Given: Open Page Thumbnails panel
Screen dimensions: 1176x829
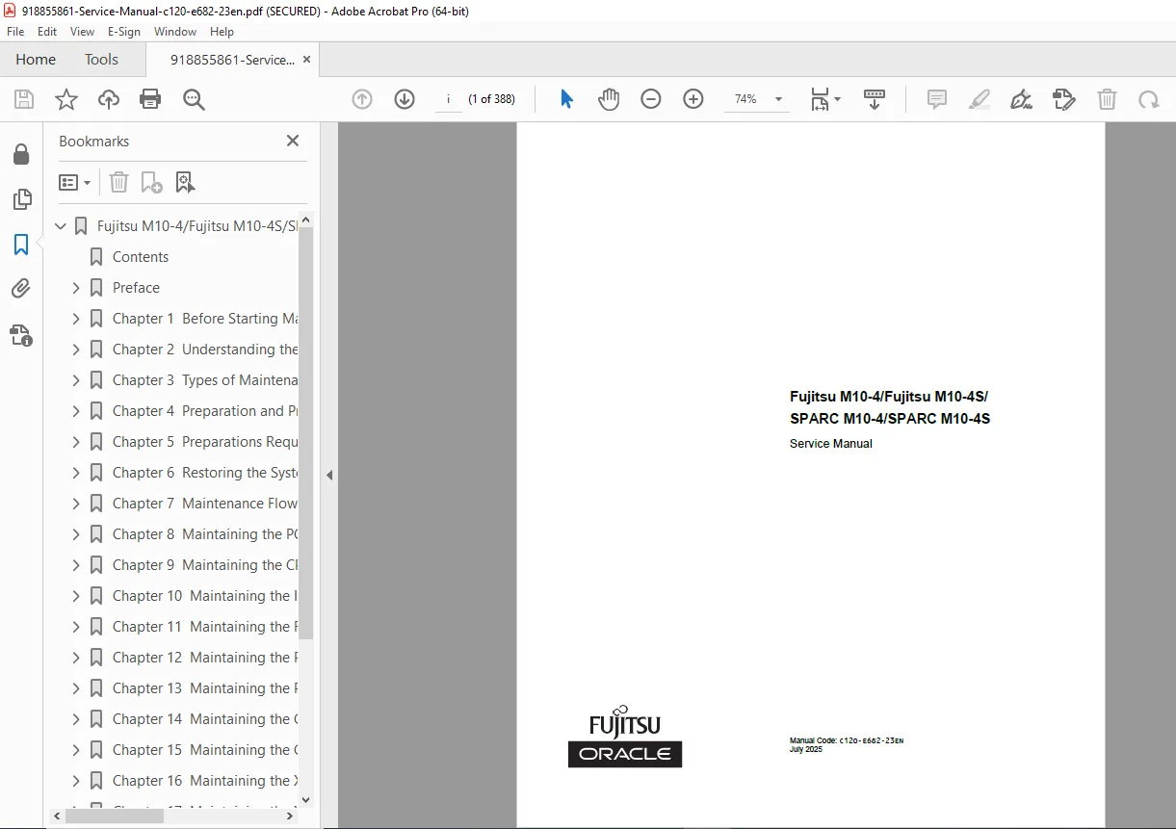Looking at the screenshot, I should coord(21,199).
